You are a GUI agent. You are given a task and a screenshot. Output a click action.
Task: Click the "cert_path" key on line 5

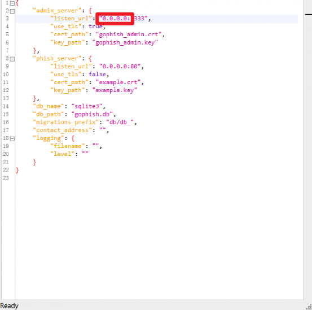tap(69, 34)
